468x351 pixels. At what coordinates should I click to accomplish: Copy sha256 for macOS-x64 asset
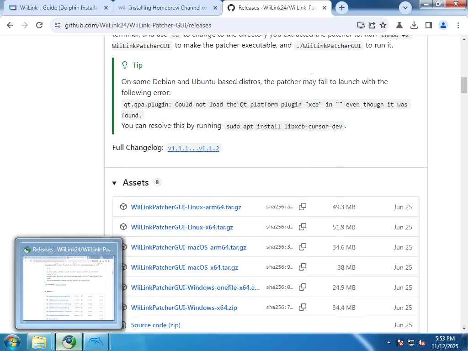pyautogui.click(x=303, y=267)
